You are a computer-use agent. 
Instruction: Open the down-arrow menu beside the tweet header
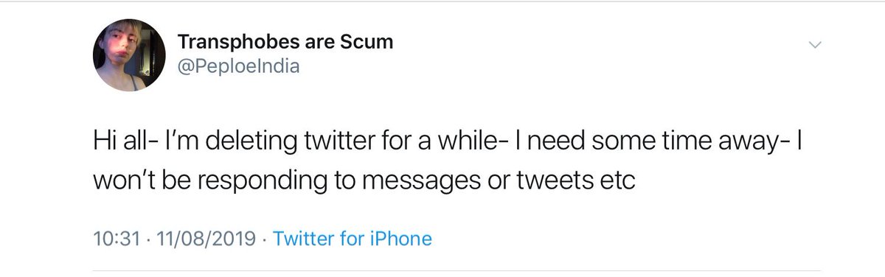(815, 45)
